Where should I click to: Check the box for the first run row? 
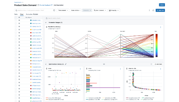tap(16, 20)
